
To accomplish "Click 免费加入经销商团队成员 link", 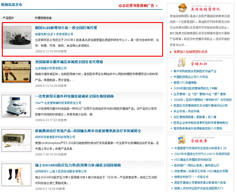I will (x=190, y=52).
